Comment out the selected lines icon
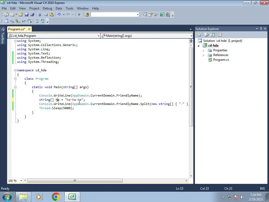 click(x=37, y=21)
